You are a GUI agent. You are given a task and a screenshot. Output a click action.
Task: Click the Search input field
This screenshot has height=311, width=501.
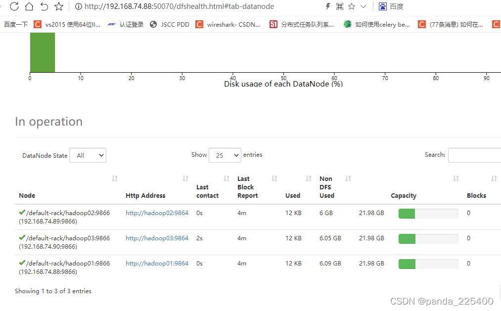pos(474,155)
